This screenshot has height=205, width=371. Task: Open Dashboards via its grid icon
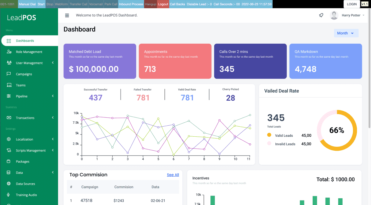tap(9, 41)
